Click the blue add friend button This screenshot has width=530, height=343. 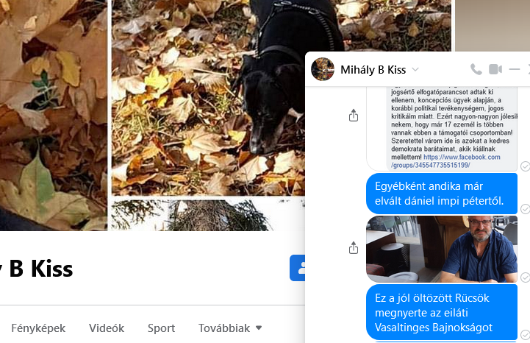coord(298,268)
